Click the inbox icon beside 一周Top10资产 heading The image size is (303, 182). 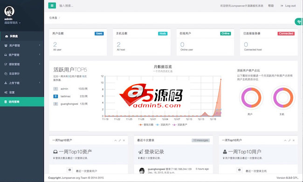[55, 152]
